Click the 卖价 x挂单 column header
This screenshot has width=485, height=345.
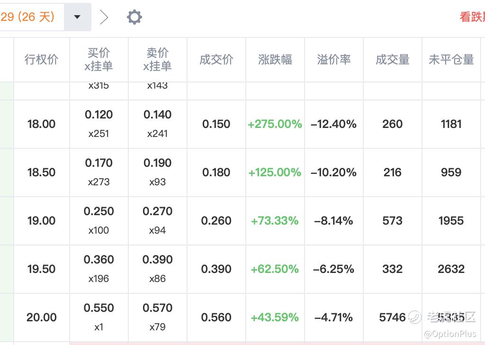pyautogui.click(x=158, y=60)
